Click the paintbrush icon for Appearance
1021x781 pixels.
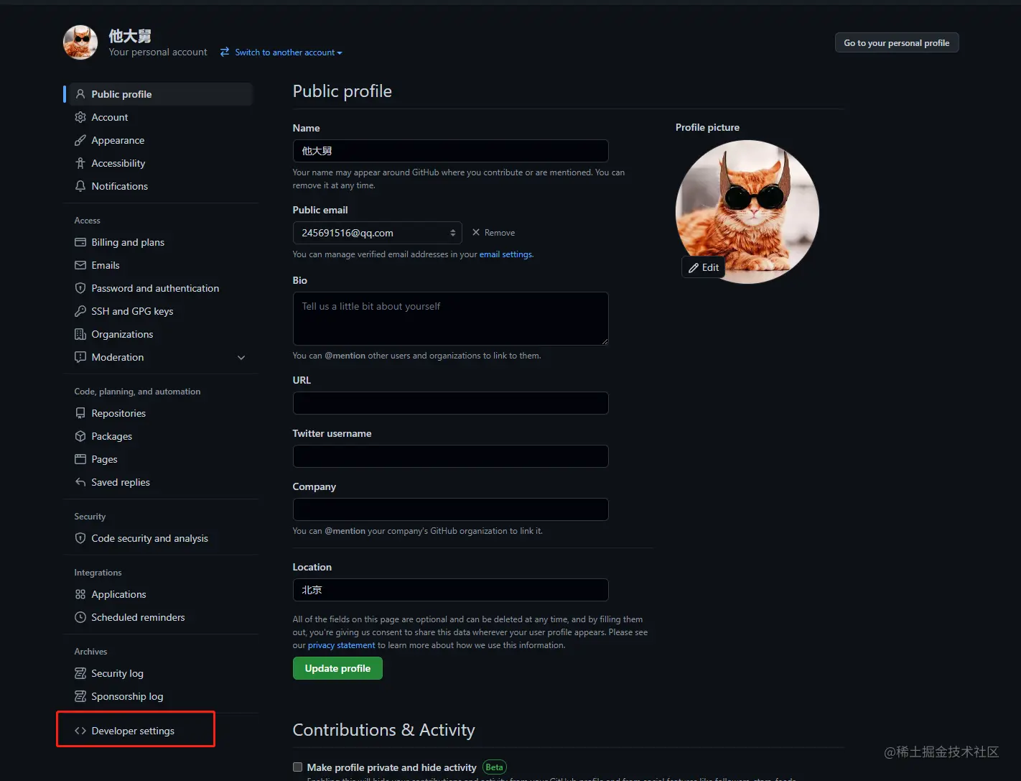(x=80, y=140)
